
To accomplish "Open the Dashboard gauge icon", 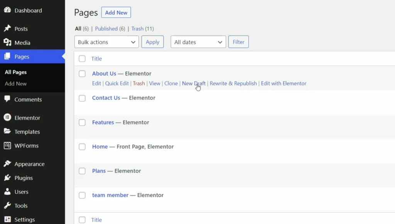I will [x=8, y=10].
